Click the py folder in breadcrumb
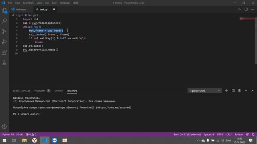 point(19,15)
